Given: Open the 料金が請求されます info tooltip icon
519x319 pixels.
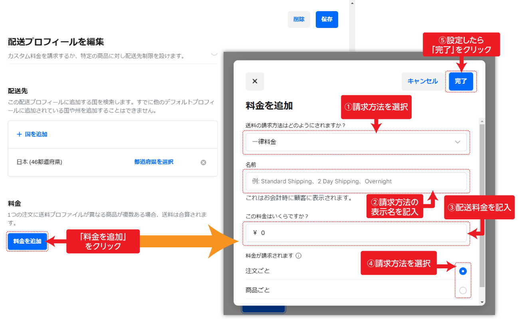Looking at the screenshot, I should (x=298, y=256).
